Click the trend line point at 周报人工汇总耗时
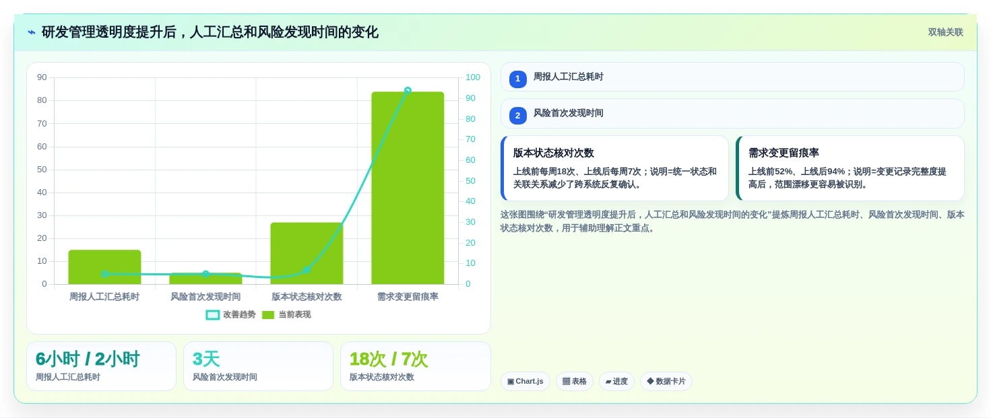The image size is (991, 418). [104, 274]
